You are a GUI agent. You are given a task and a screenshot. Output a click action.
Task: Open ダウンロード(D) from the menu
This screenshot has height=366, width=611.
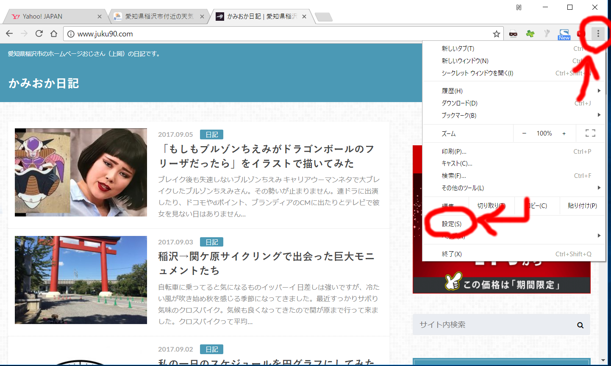click(514, 103)
